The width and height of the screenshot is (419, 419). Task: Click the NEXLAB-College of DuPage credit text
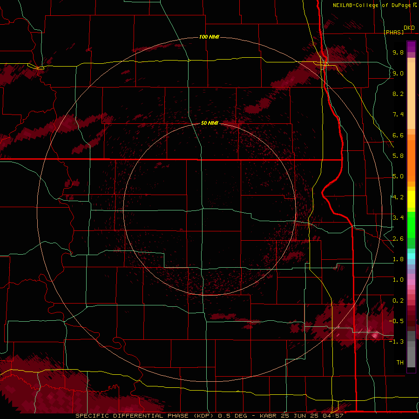(x=372, y=5)
